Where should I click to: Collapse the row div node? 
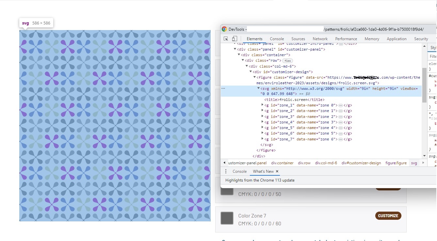pyautogui.click(x=243, y=60)
